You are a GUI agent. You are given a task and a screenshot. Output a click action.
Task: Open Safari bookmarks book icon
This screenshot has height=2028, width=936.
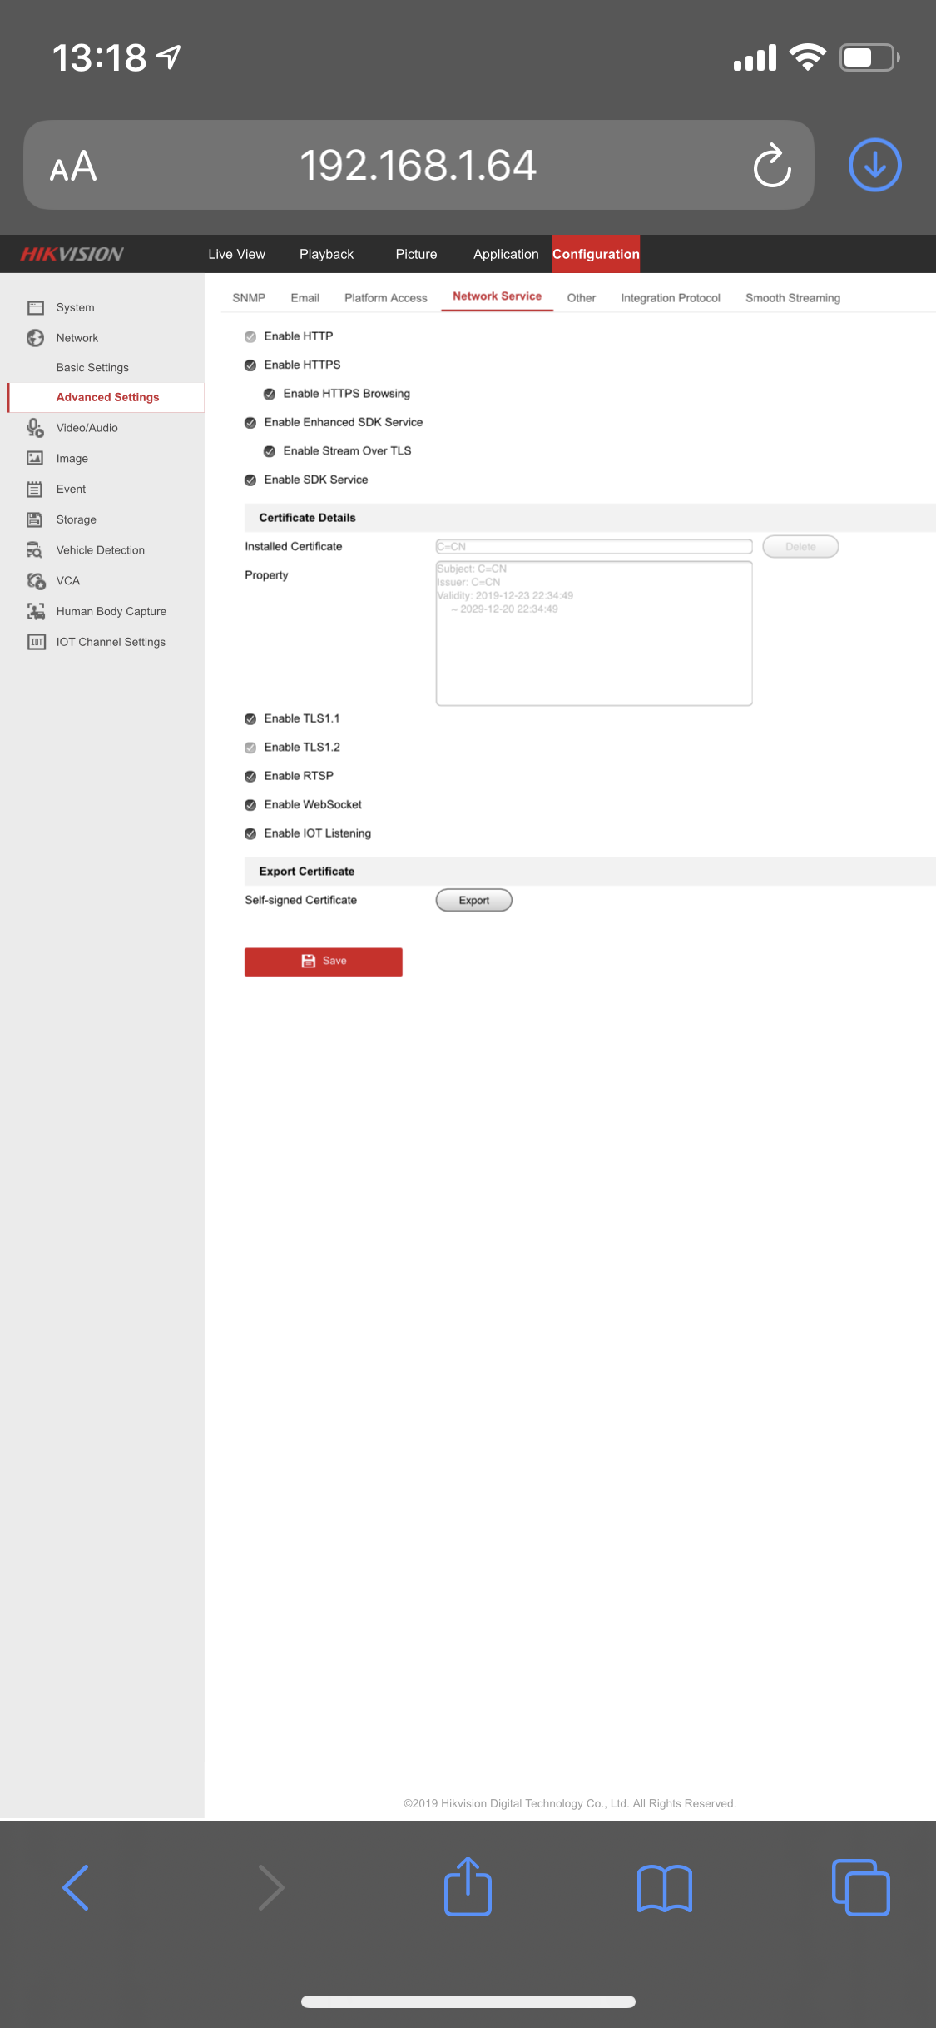664,1888
